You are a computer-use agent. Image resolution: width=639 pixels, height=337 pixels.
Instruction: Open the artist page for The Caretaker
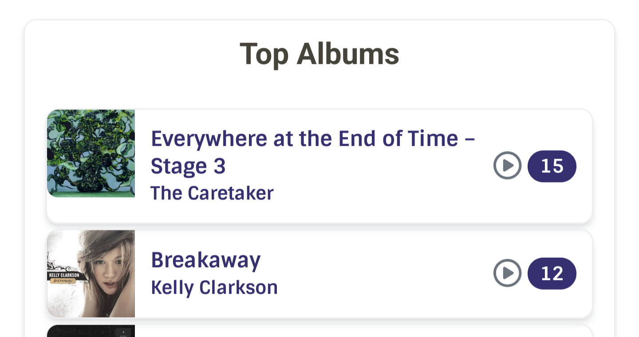[x=212, y=193]
